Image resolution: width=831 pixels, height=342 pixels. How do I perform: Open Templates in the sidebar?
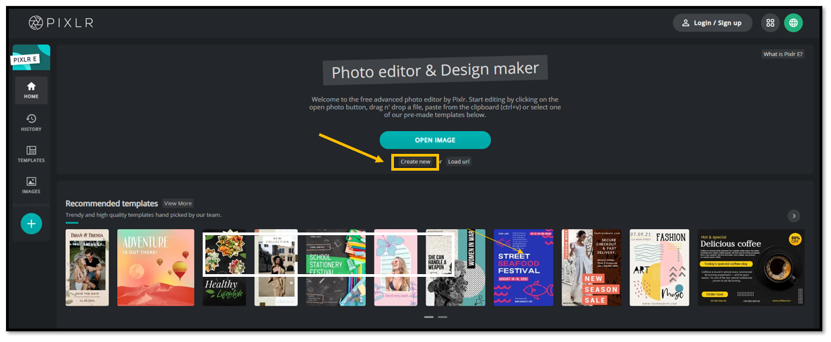pos(32,154)
